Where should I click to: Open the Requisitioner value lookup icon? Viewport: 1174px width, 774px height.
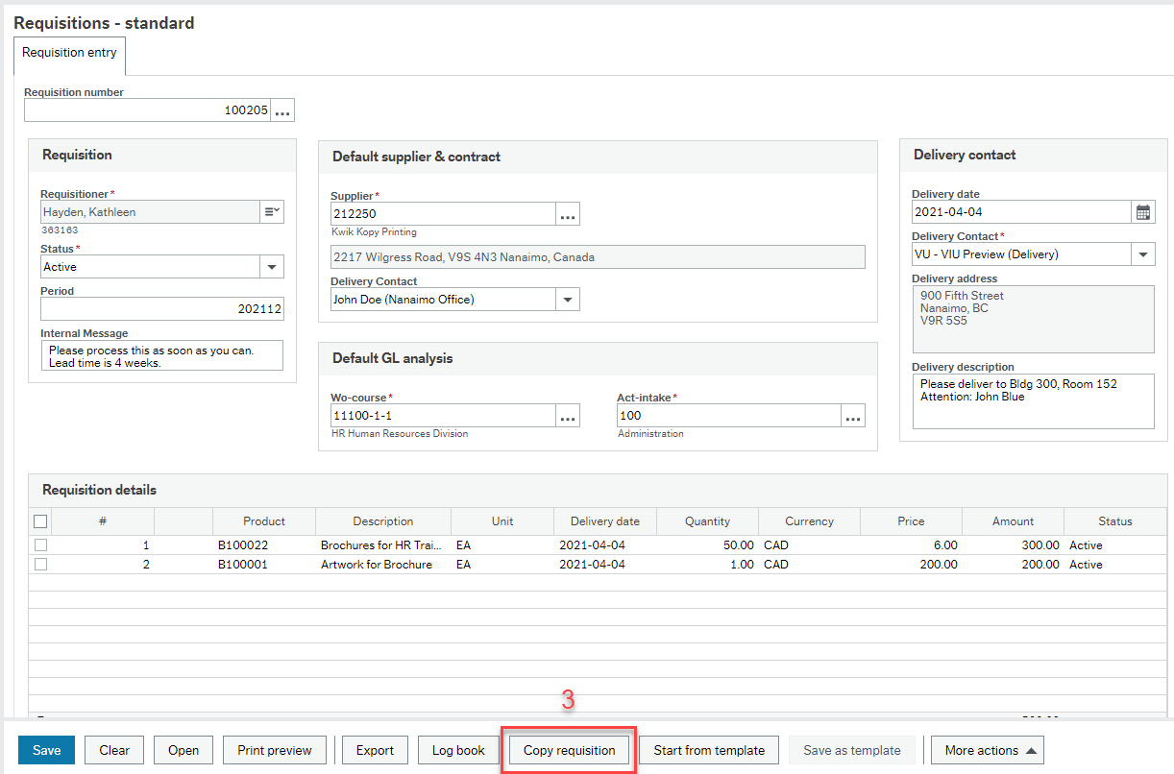point(272,209)
